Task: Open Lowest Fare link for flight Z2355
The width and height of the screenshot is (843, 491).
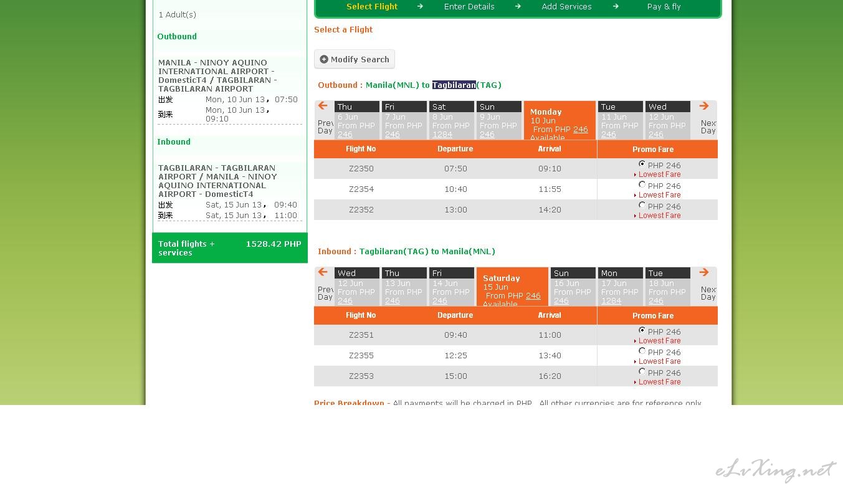Action: point(659,361)
